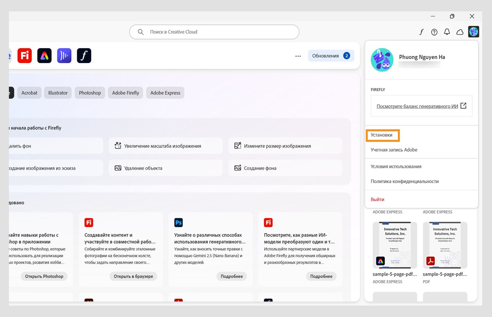Choose Создание изображения из эскиза action
Image resolution: width=492 pixels, height=317 pixels.
coord(56,168)
